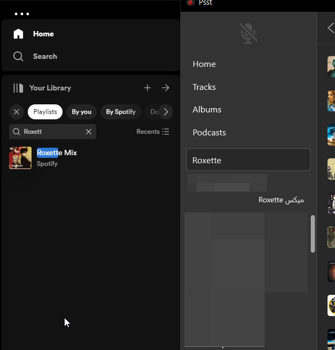Click the Your Library heading

tap(50, 88)
